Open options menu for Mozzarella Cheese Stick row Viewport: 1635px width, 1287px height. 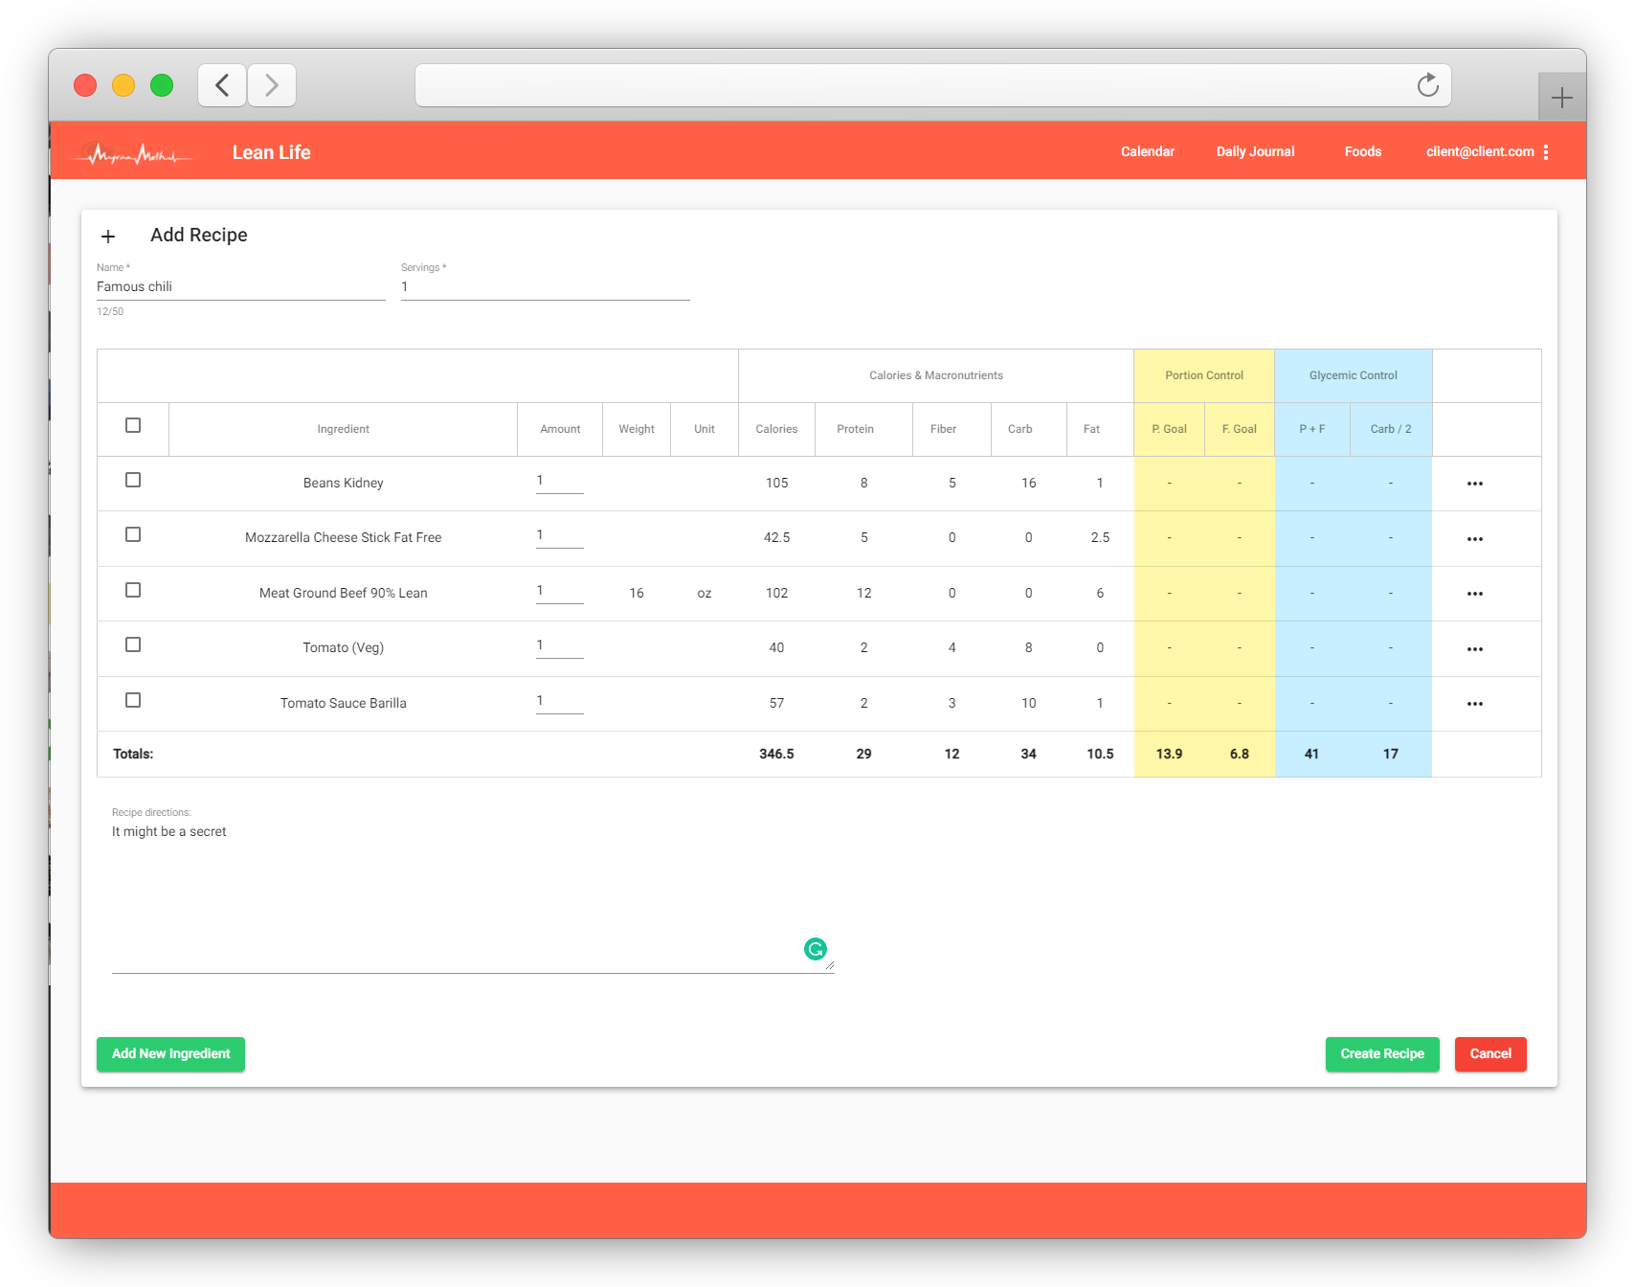point(1475,538)
